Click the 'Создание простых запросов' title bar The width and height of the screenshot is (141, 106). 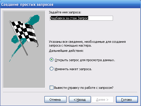tap(70, 4)
